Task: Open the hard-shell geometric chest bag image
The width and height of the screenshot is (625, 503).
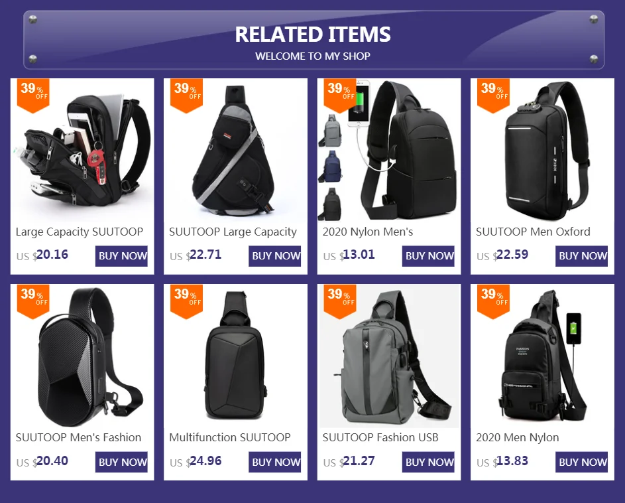Action: [82, 356]
